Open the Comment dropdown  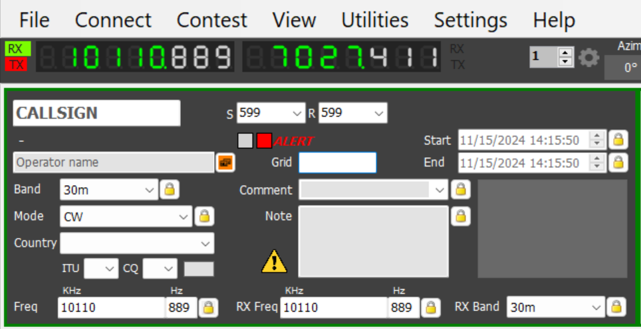click(x=373, y=190)
